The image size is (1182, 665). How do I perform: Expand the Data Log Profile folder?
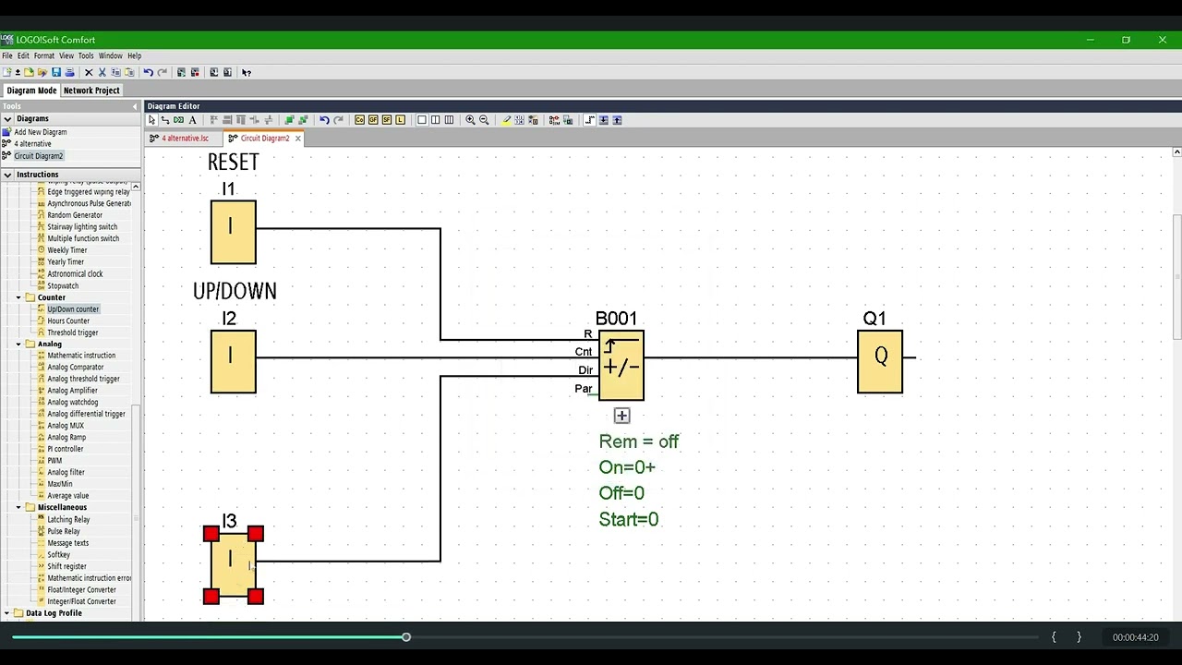click(7, 613)
